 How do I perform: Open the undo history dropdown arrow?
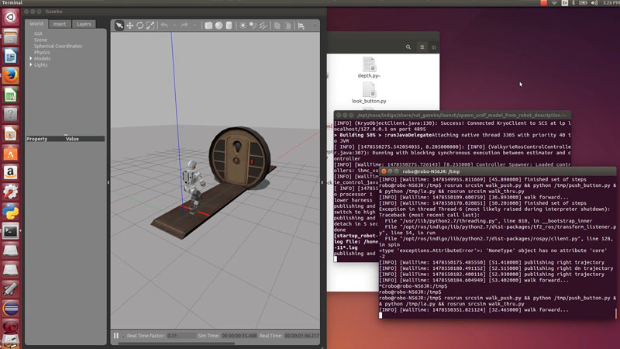point(173,26)
